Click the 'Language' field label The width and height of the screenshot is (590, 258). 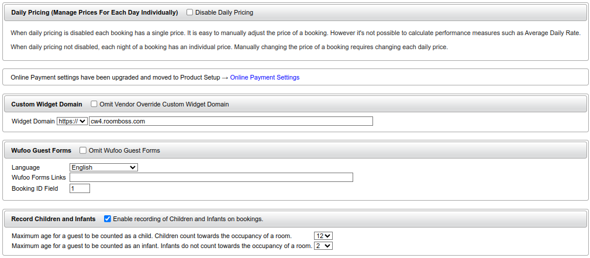[x=26, y=167]
